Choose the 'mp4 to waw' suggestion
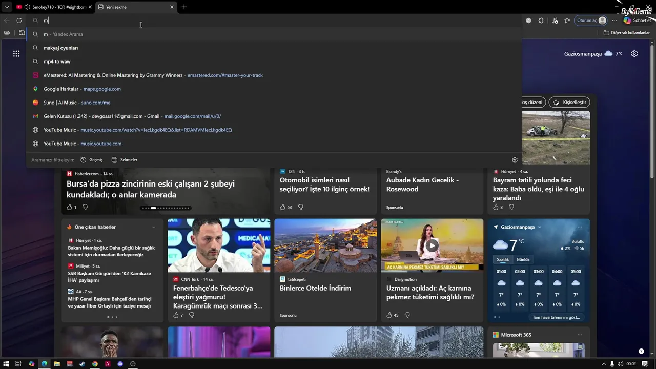 [274, 61]
